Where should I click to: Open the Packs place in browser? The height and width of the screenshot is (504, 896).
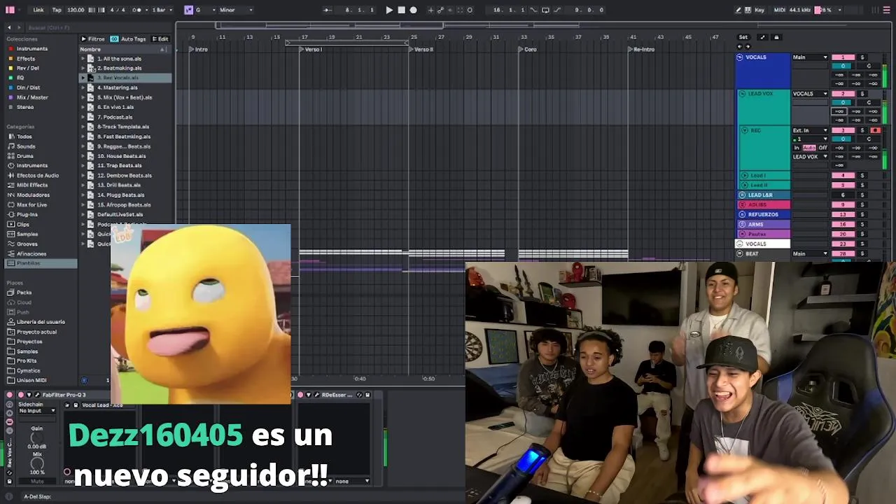(x=24, y=293)
